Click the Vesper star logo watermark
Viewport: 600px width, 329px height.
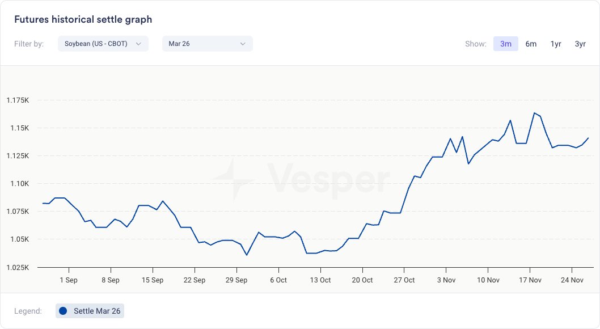pyautogui.click(x=233, y=179)
